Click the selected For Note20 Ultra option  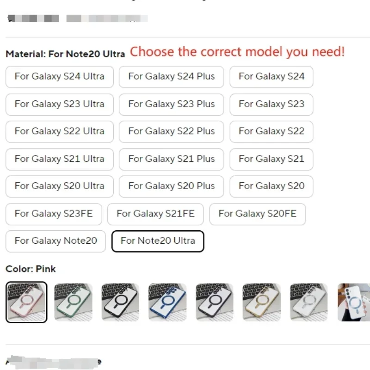(x=158, y=241)
